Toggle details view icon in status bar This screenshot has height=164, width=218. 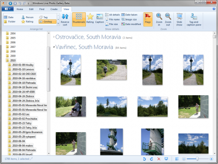pyautogui.click(x=177, y=159)
